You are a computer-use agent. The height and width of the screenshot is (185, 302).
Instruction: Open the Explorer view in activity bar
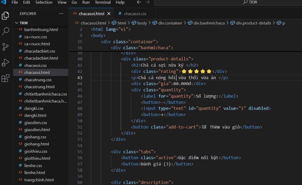click(x=5, y=15)
